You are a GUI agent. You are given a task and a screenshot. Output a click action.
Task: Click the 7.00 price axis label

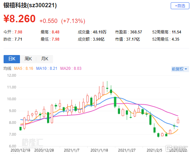pos(12,134)
